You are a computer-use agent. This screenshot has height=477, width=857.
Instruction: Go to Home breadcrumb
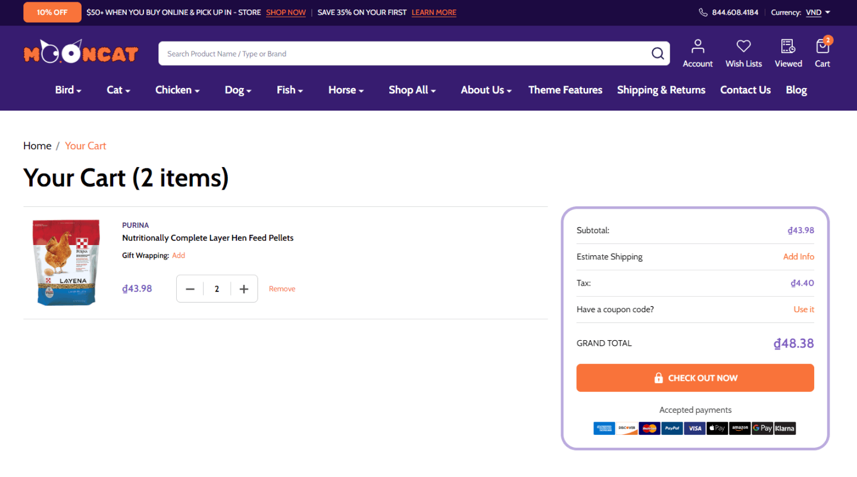tap(37, 146)
